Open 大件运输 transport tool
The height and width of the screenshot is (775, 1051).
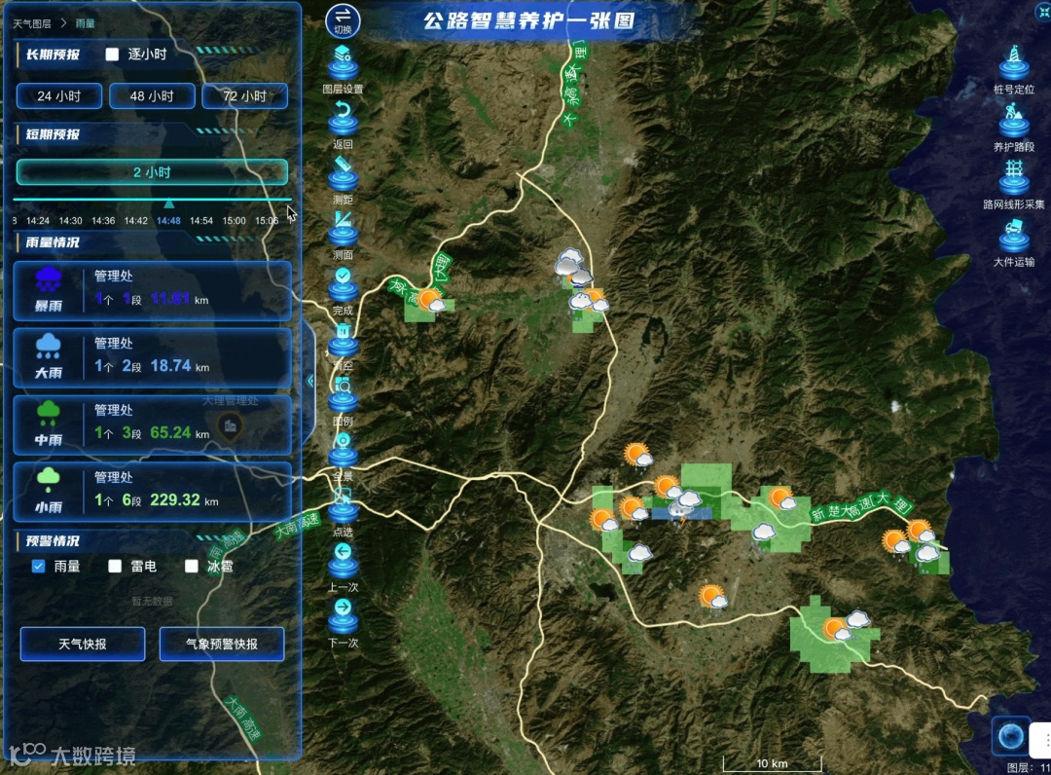(x=1014, y=236)
